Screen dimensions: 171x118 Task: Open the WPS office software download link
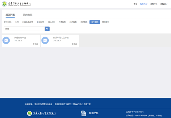tap(73, 104)
